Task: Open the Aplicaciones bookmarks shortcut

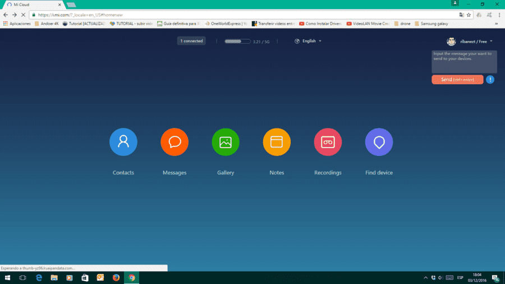Action: click(x=17, y=24)
